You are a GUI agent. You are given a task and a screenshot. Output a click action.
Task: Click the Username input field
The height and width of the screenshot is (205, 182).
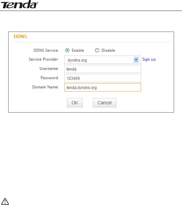pyautogui.click(x=102, y=69)
